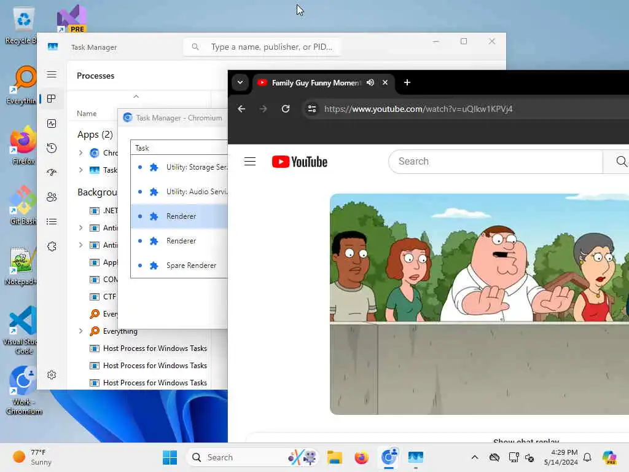Go to YouTube home via logo

[x=300, y=162]
